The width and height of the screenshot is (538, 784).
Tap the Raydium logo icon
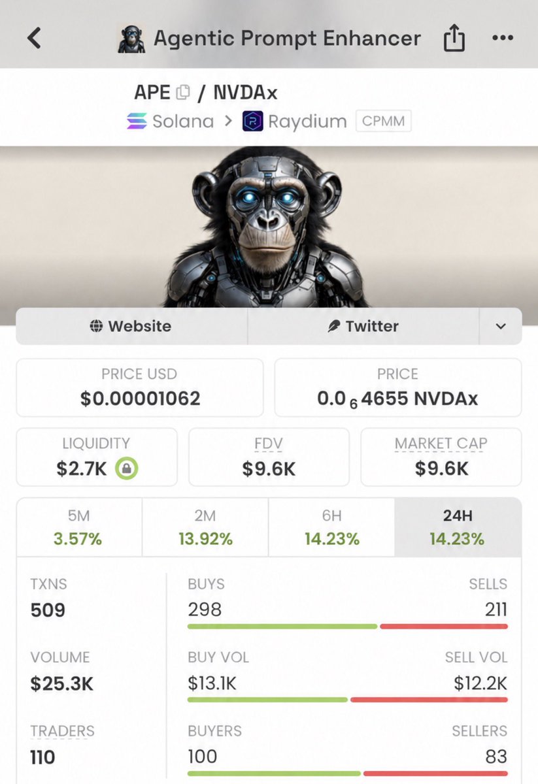pos(252,122)
